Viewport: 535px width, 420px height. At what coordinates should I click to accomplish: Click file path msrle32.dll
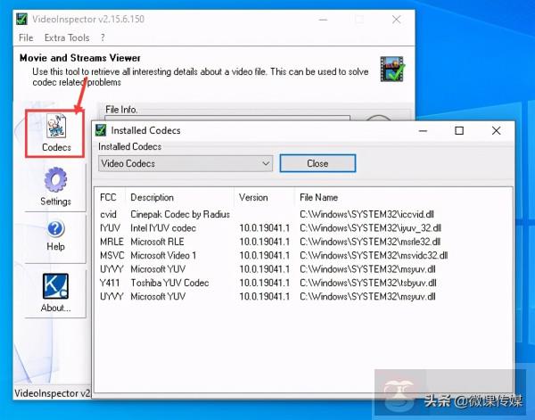pos(370,242)
